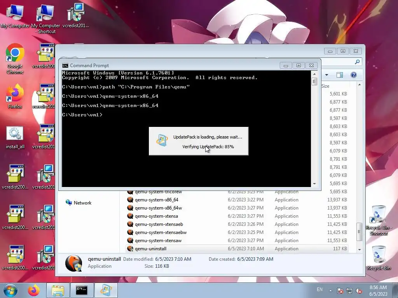398x298 pixels.
Task: Click the Windows Start button
Action: tap(10, 290)
